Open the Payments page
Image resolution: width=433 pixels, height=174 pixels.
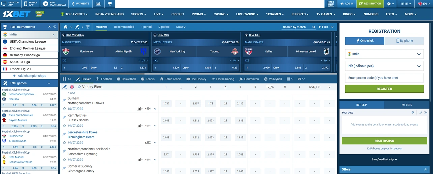click(80, 4)
